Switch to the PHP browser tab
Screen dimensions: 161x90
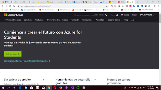coord(112,2)
